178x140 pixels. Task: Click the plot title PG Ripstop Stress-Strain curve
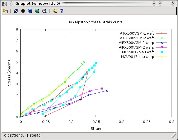(96, 22)
